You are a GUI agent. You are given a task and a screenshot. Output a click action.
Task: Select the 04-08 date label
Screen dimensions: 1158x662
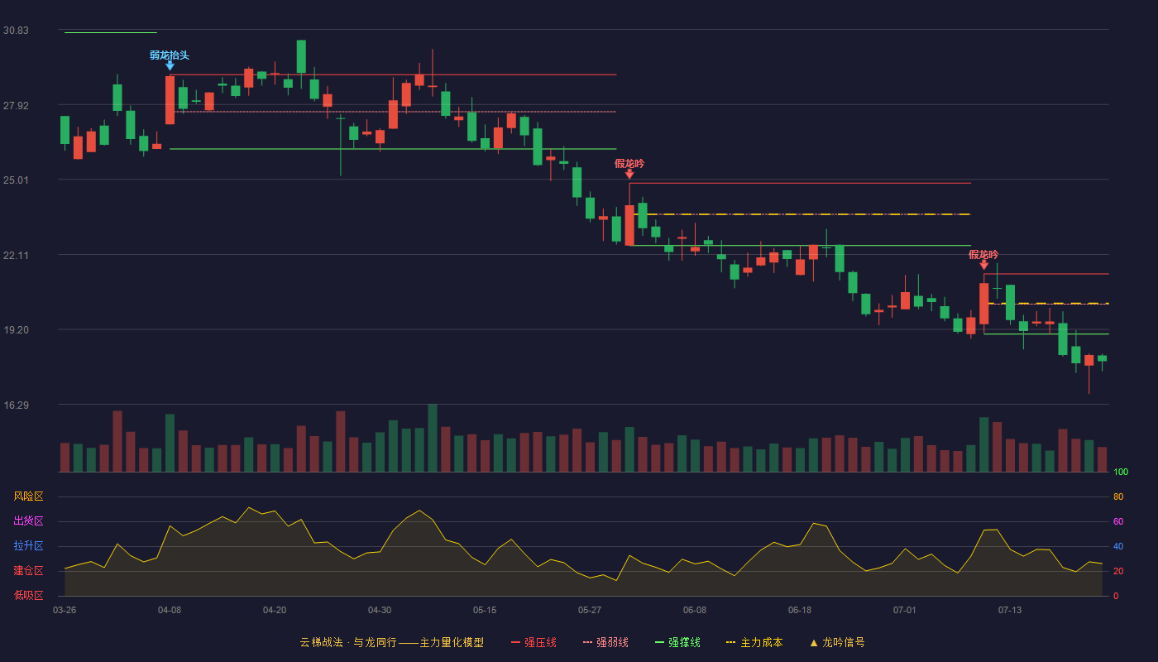(170, 610)
